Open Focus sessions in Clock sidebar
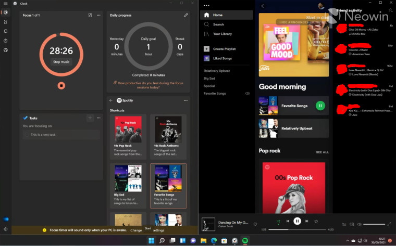 tap(6, 12)
